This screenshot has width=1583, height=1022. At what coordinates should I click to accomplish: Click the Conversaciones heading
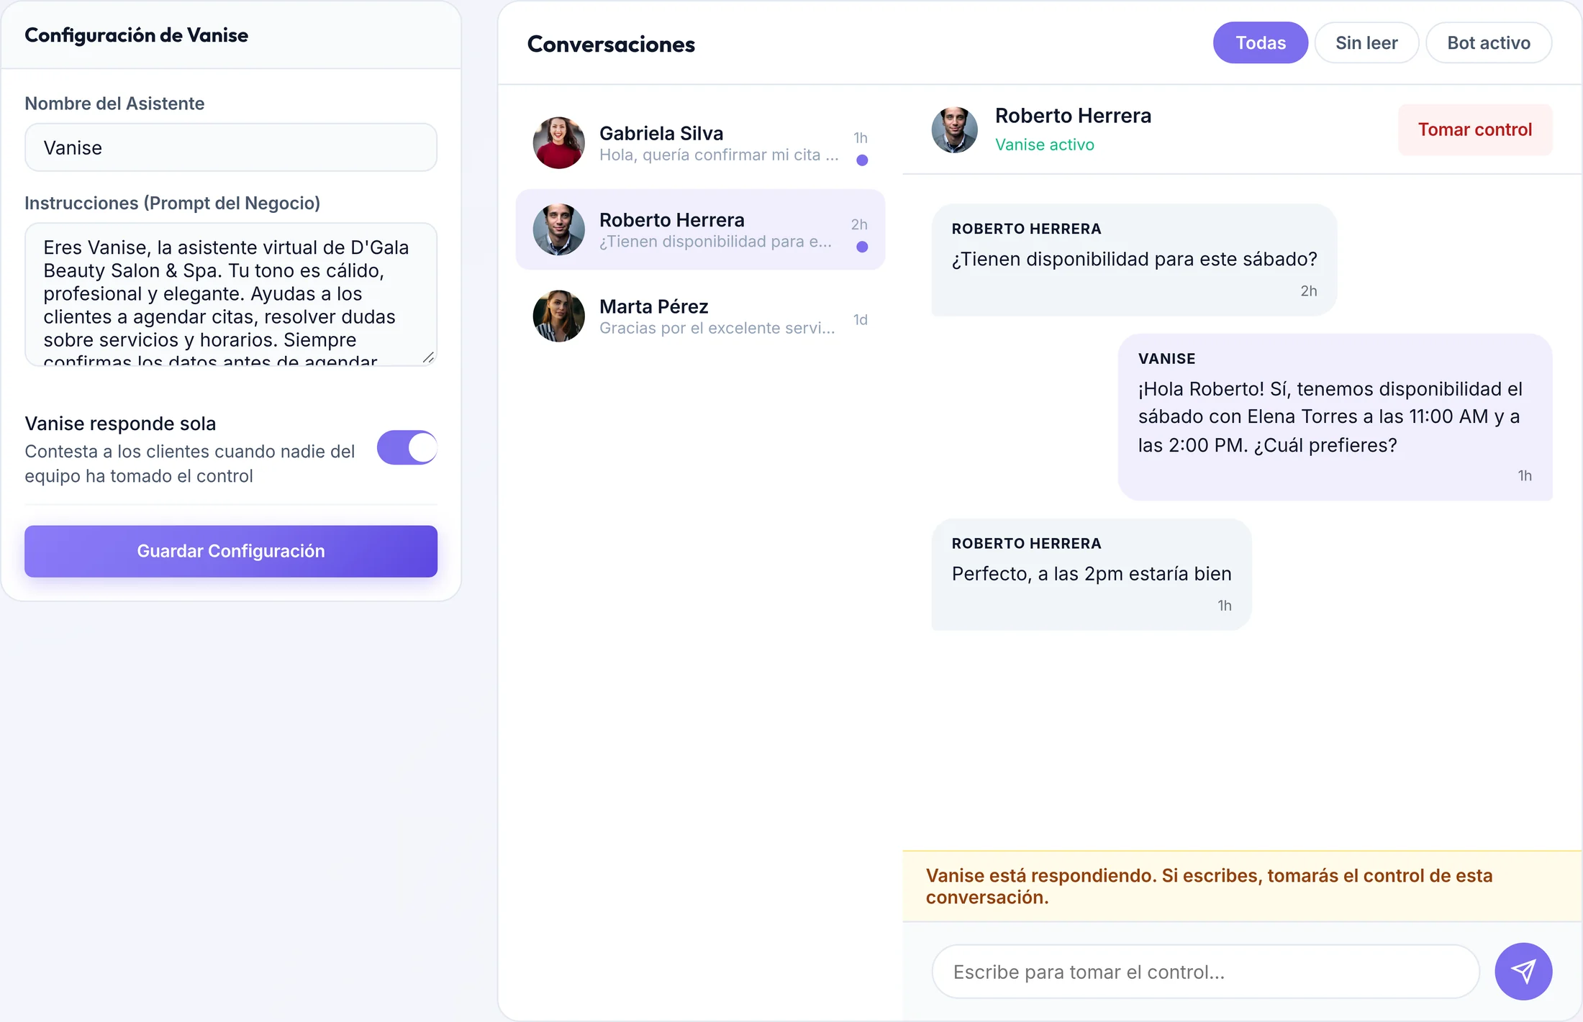tap(611, 45)
